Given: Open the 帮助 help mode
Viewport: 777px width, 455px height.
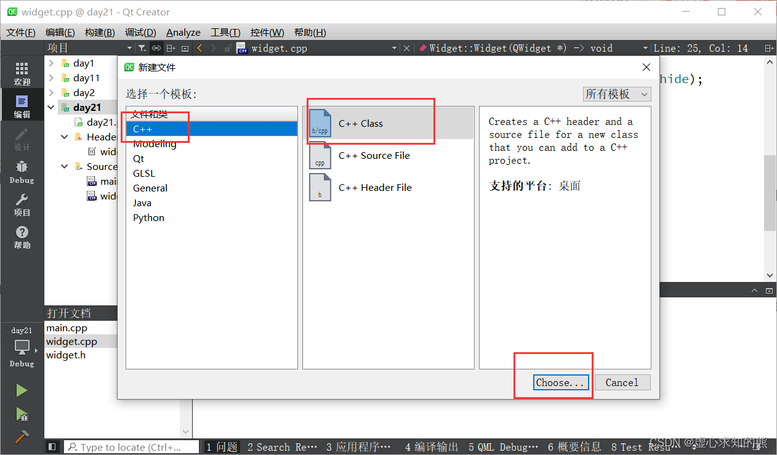Looking at the screenshot, I should coord(22,237).
